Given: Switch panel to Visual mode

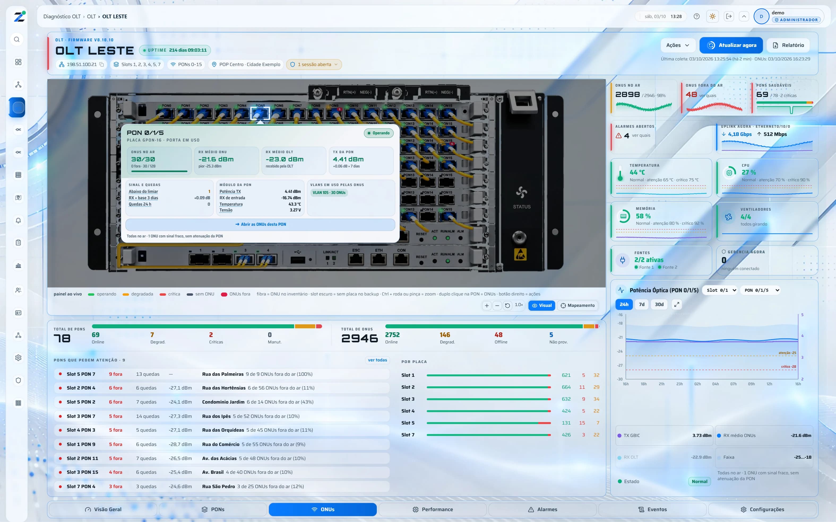Looking at the screenshot, I should point(541,306).
